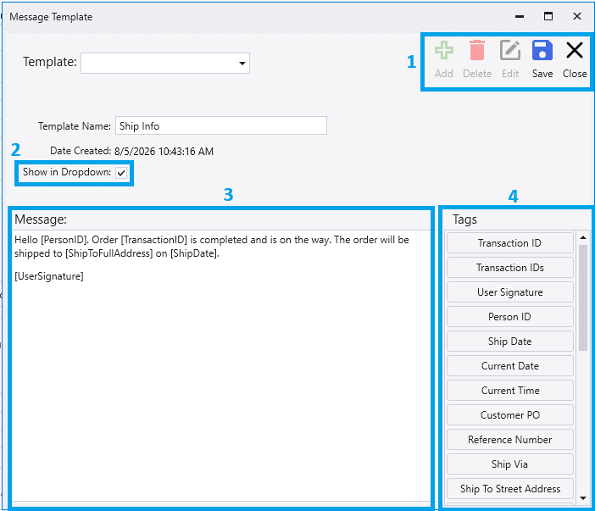Insert the Transaction ID tag
The height and width of the screenshot is (511, 595).
(509, 243)
